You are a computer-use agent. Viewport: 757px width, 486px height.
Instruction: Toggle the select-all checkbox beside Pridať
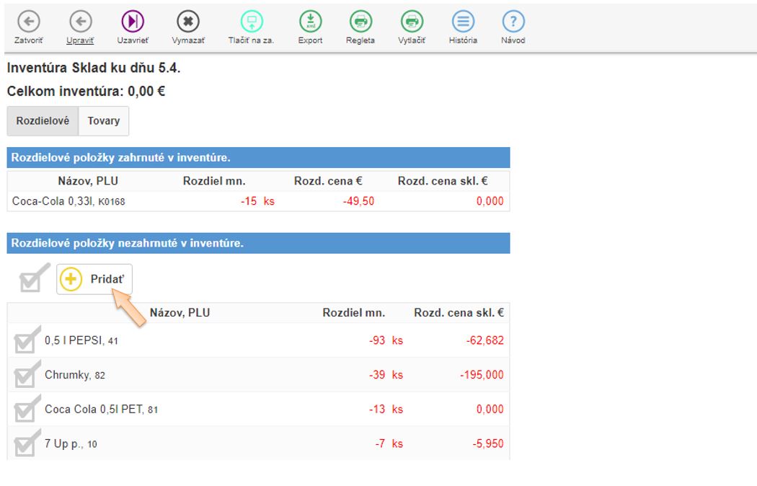click(x=32, y=279)
